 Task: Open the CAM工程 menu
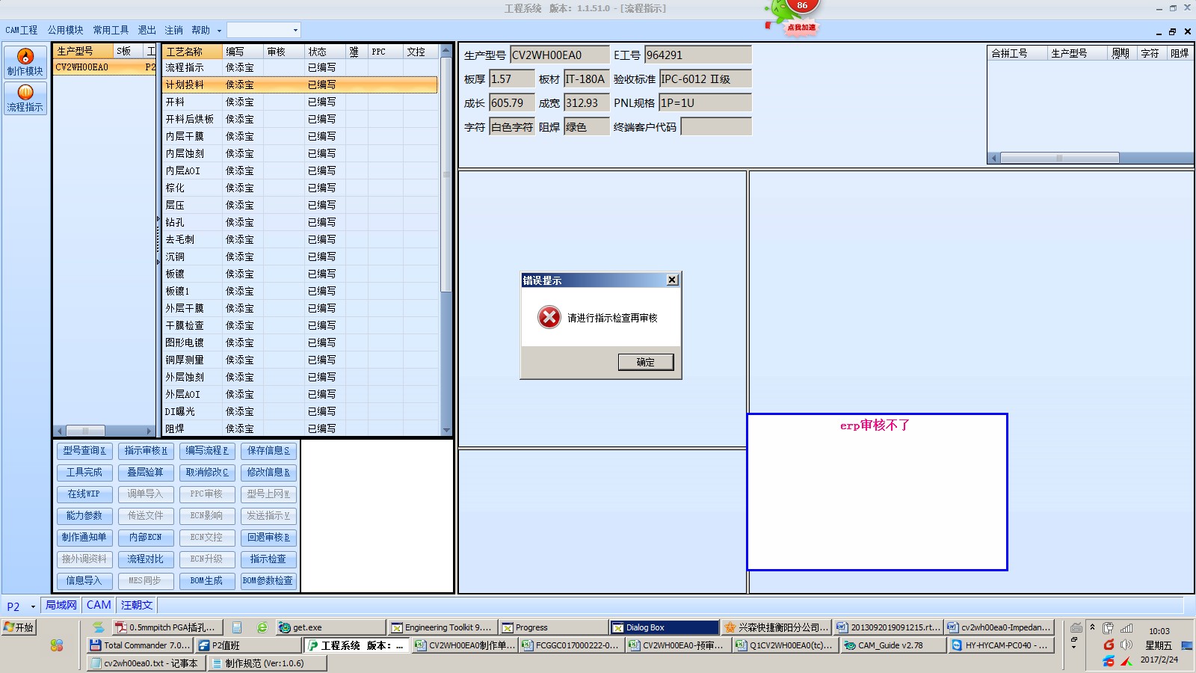click(22, 30)
